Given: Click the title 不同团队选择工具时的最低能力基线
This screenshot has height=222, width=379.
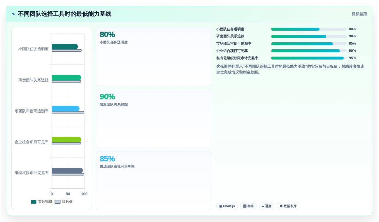Looking at the screenshot, I should tap(64, 14).
